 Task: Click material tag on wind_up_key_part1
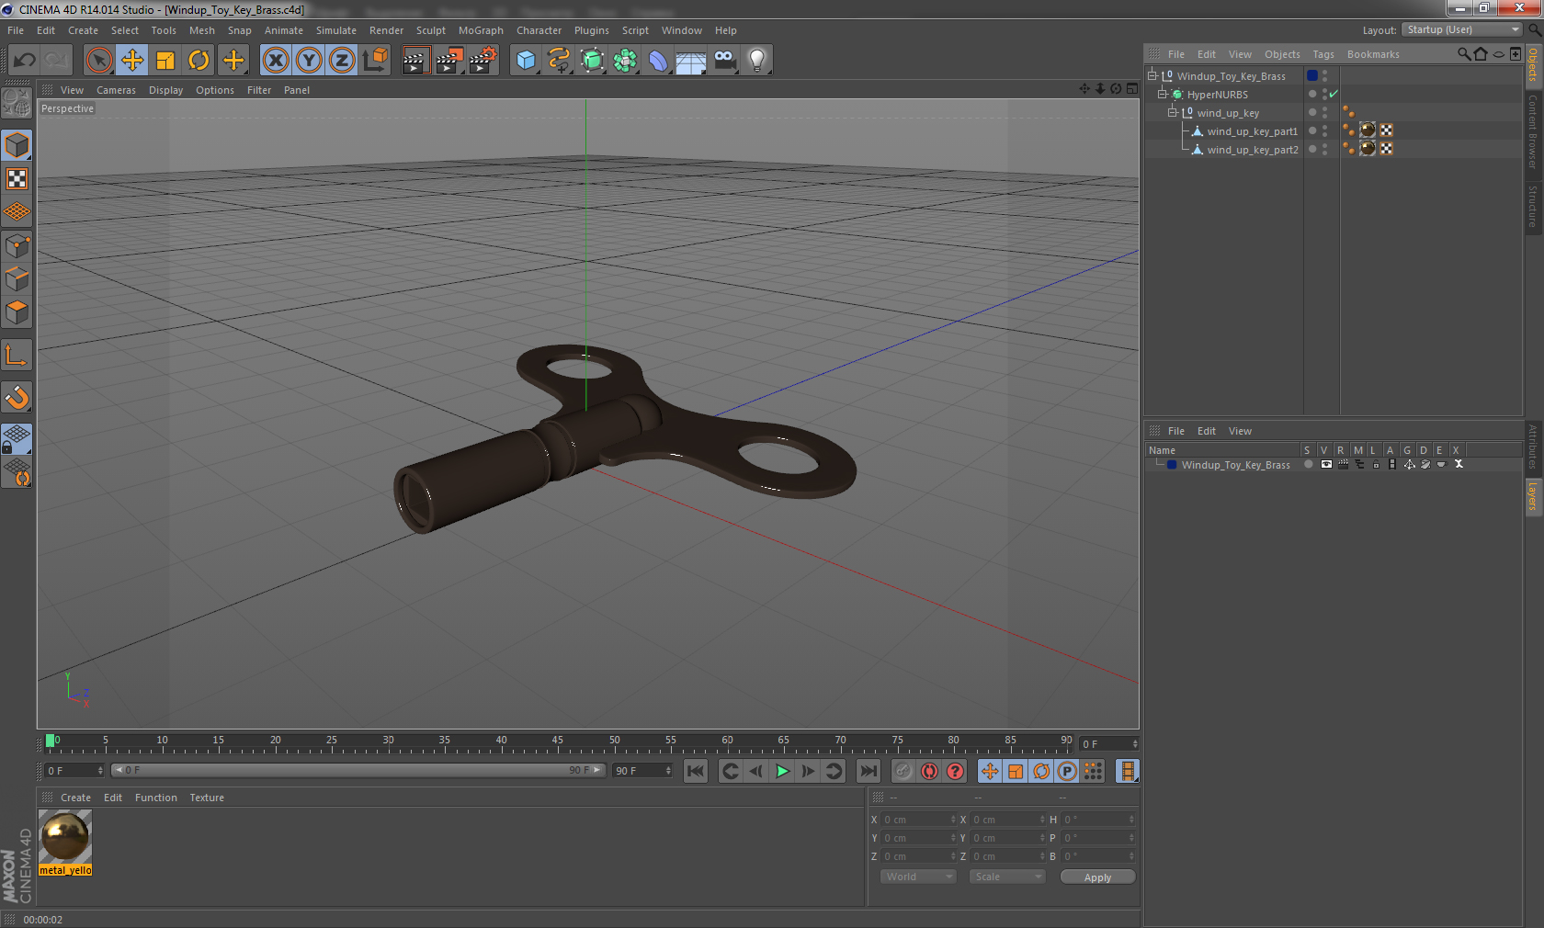1368,130
